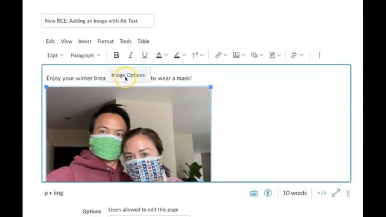
Task: Click the document insert icon
Action: point(272,55)
